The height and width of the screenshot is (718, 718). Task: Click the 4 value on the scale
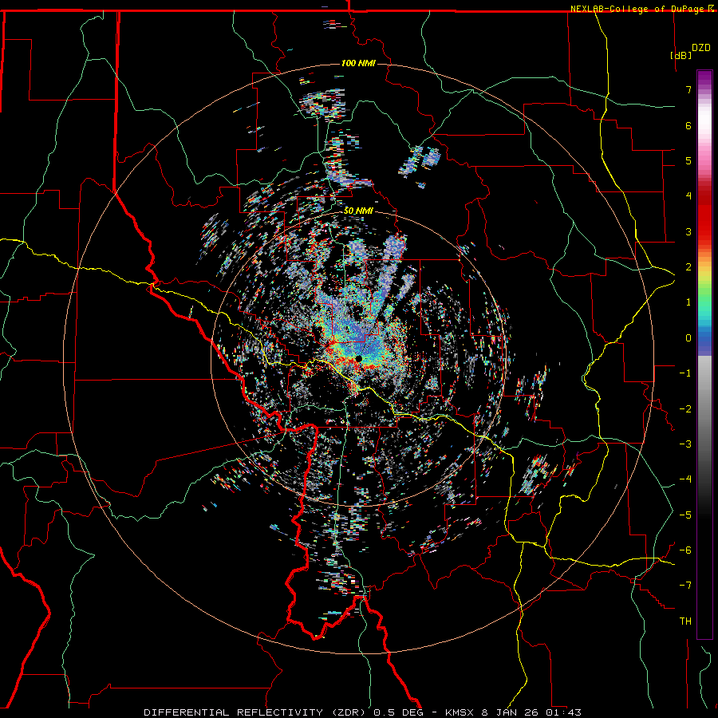tap(688, 196)
